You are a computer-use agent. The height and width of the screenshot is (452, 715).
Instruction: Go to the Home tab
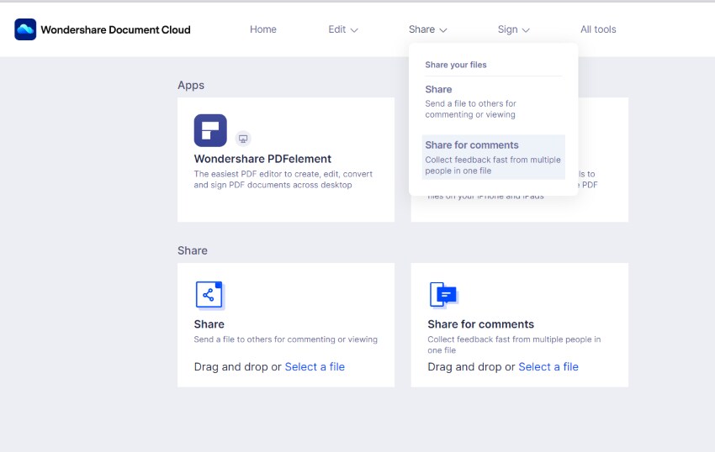263,29
